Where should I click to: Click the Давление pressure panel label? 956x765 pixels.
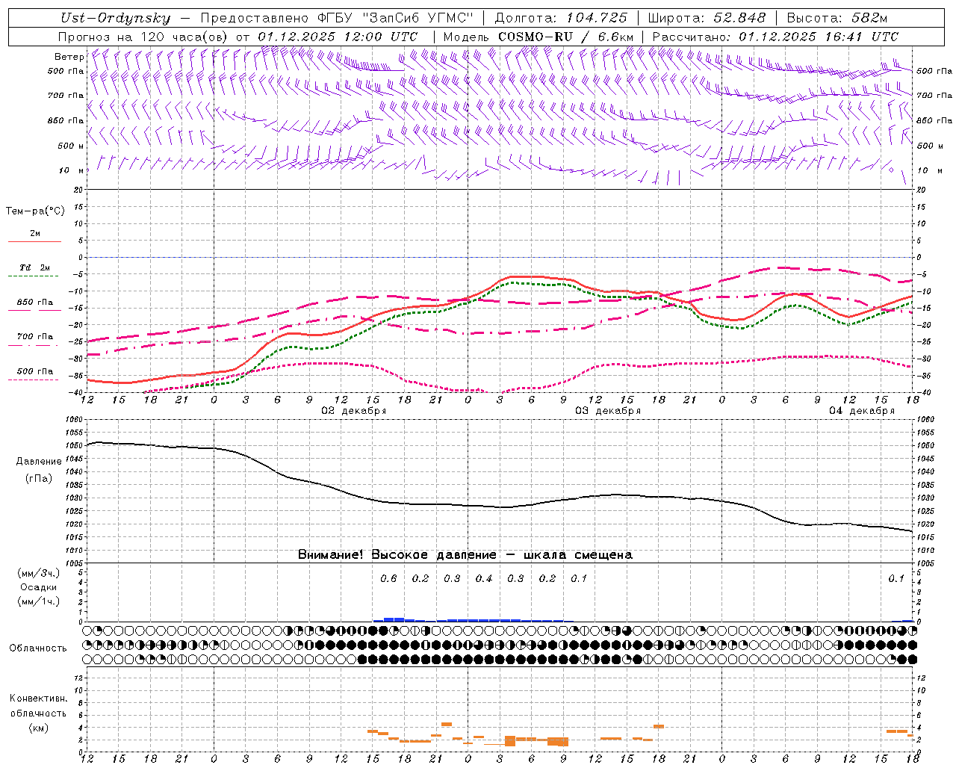click(x=38, y=462)
